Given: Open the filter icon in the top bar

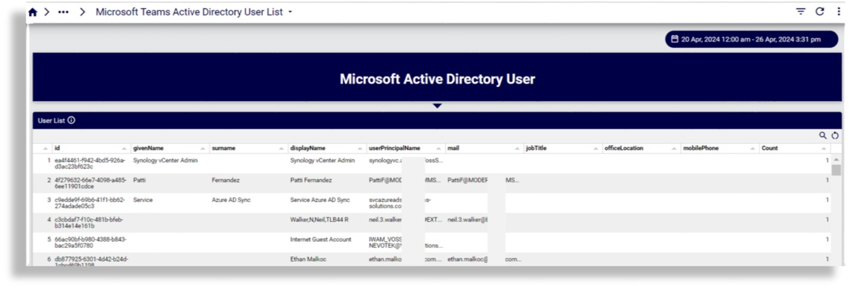Looking at the screenshot, I should 801,11.
